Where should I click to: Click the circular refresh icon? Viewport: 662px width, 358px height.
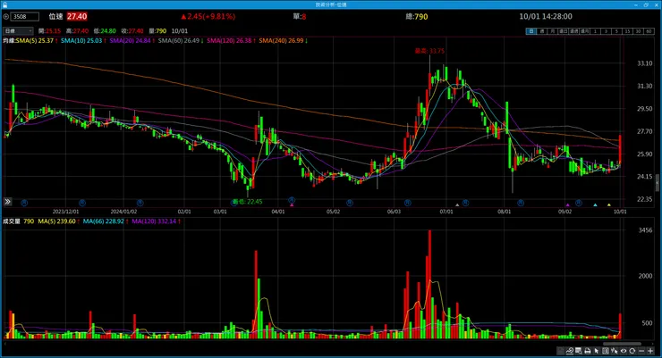click(632, 351)
